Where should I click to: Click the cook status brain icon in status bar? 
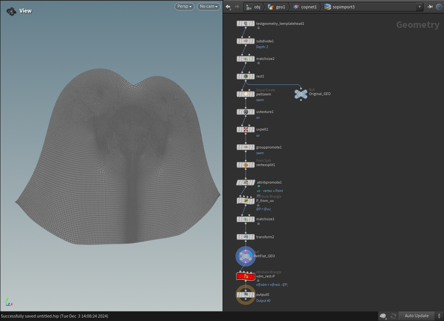383,316
